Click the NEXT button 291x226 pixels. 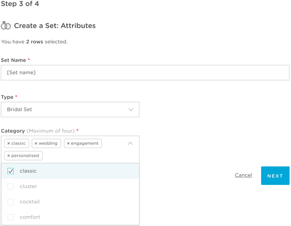pos(275,176)
